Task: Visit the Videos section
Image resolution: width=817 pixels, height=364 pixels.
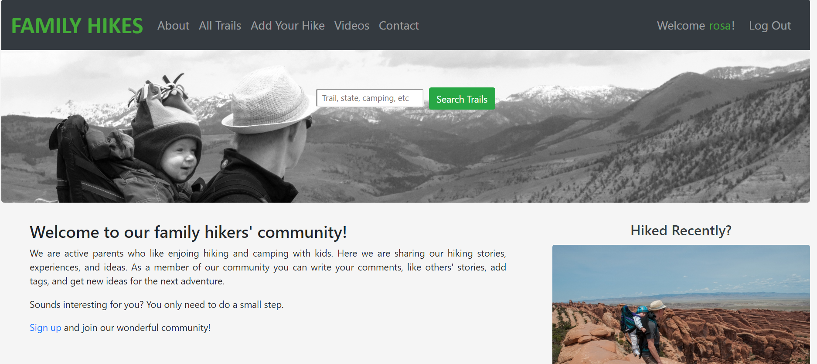Action: coord(352,26)
